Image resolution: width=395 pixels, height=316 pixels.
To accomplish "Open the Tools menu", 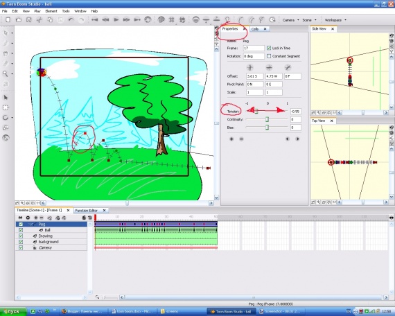I will coord(66,11).
